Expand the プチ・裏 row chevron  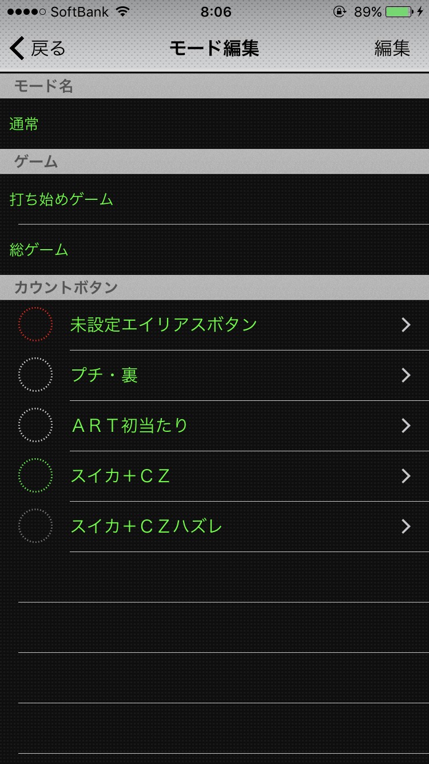406,376
